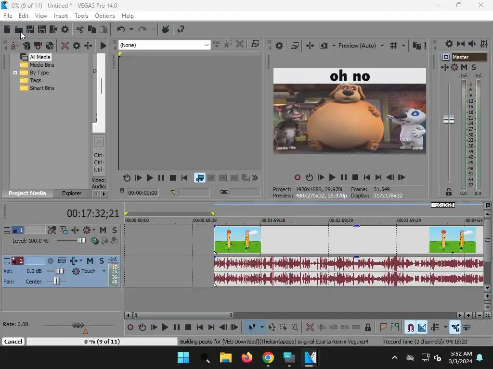
Task: Open the Project Properties gear icon
Action: coord(65,29)
